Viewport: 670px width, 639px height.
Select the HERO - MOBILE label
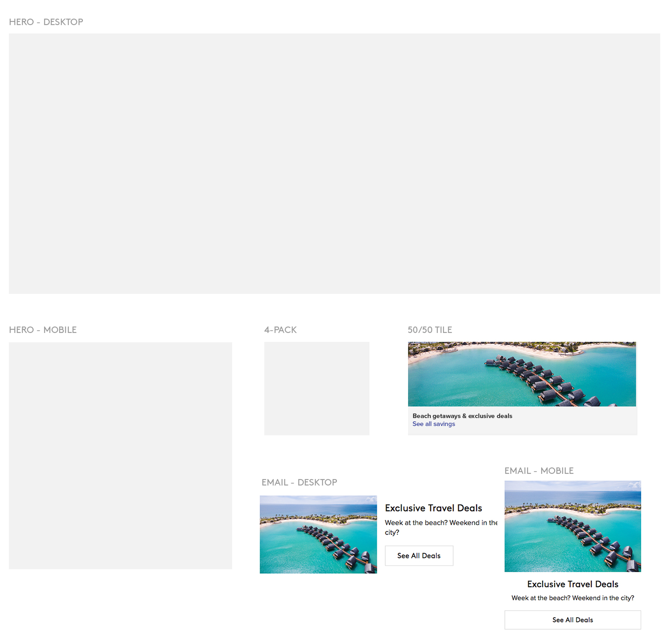(x=43, y=330)
